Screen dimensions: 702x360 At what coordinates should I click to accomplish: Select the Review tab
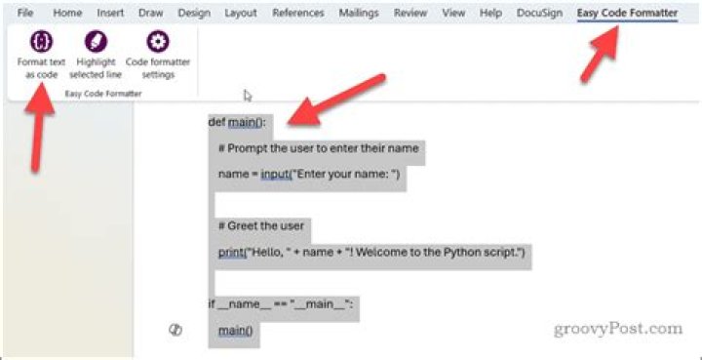point(411,13)
